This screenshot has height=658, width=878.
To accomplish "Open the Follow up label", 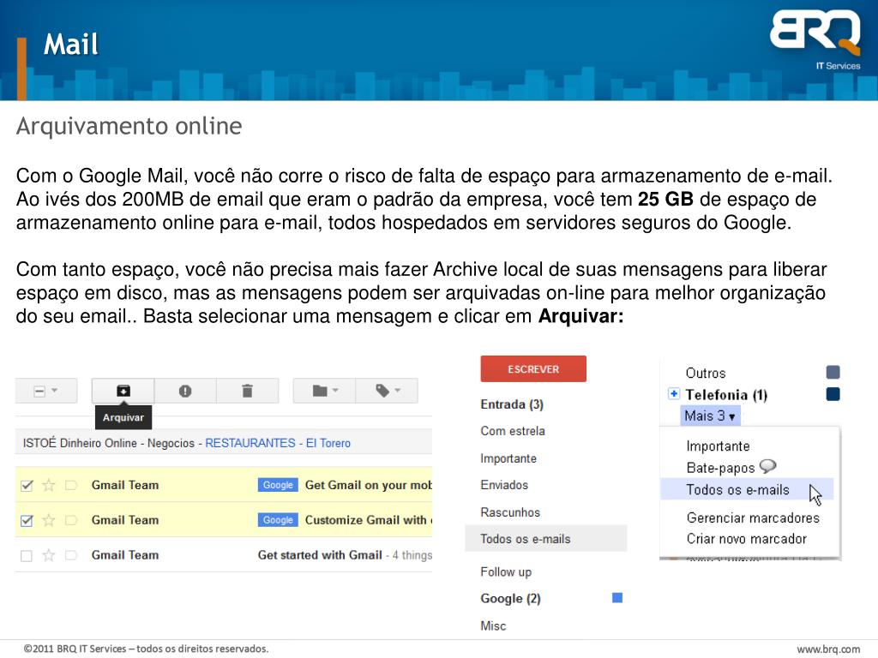I will point(506,571).
